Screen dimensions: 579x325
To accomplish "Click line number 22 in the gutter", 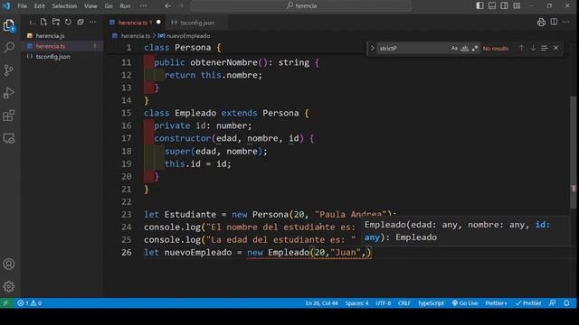I will pos(127,202).
